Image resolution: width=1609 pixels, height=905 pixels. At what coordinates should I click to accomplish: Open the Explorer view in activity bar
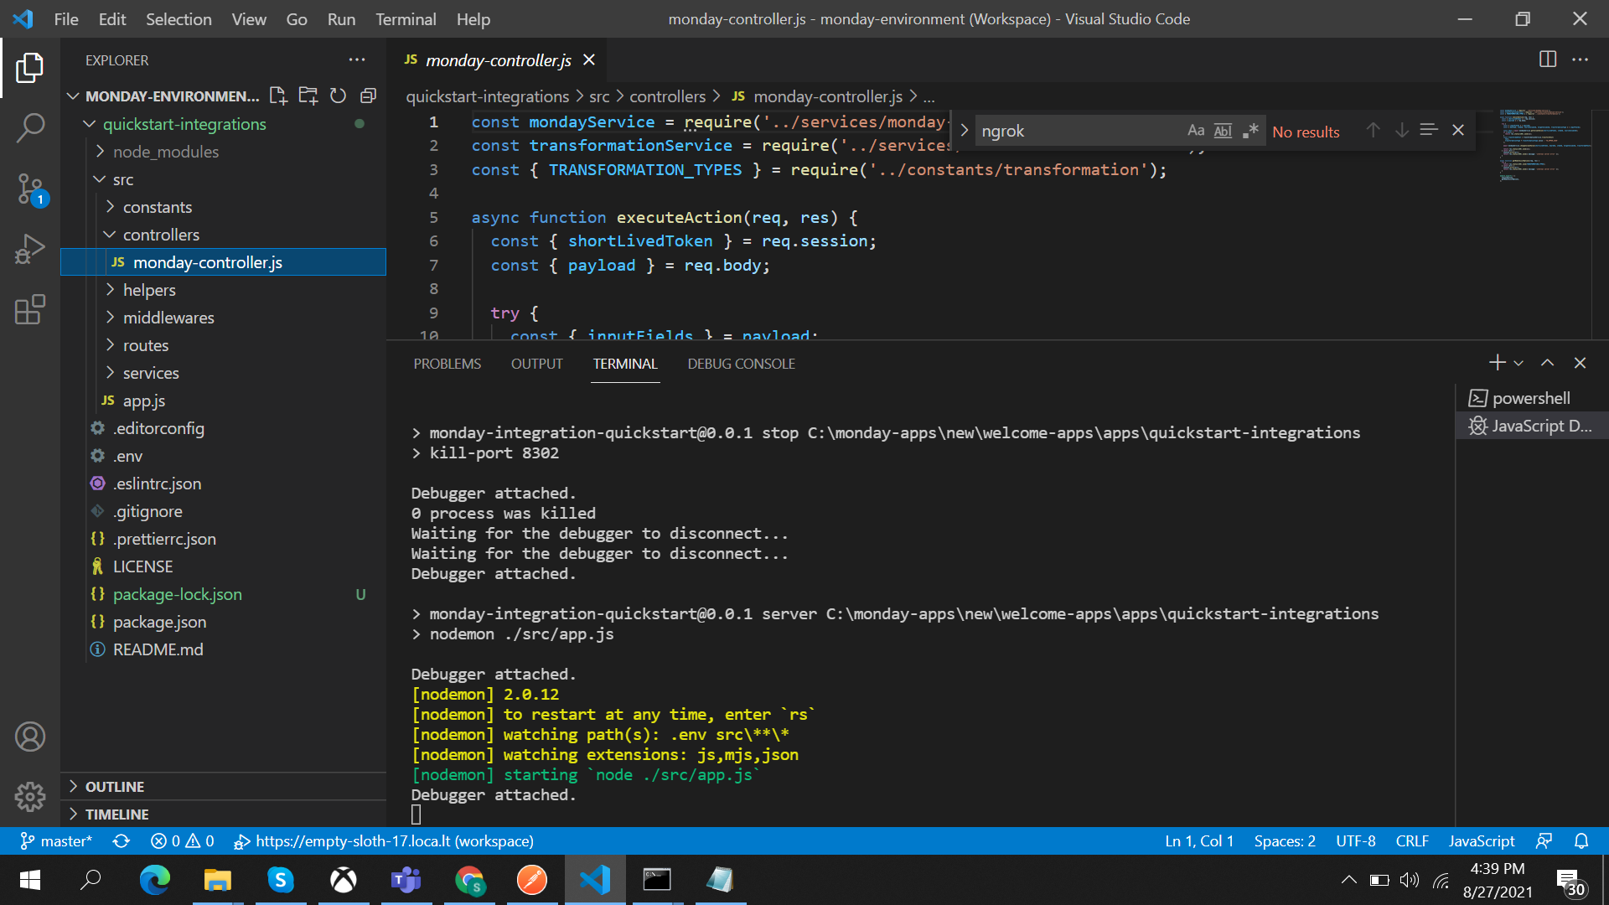pos(30,67)
